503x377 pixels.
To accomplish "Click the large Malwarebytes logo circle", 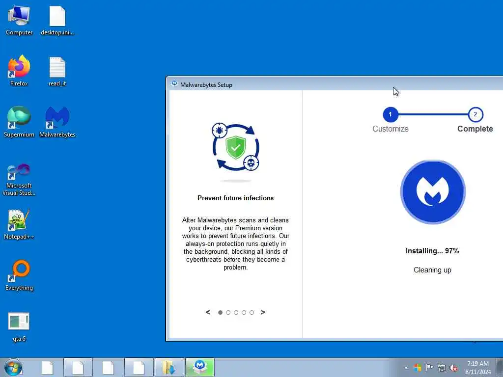I will 433,192.
